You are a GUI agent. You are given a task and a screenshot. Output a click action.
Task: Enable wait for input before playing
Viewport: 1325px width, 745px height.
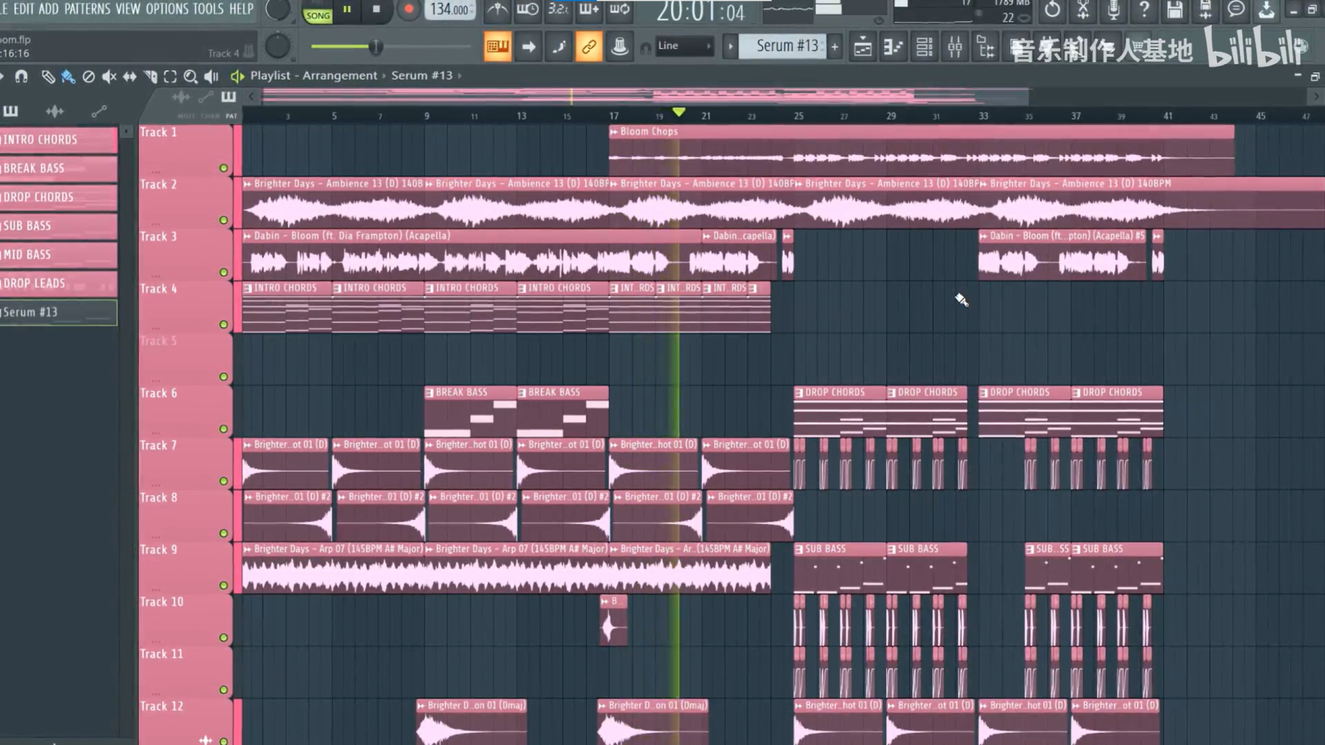click(x=528, y=10)
